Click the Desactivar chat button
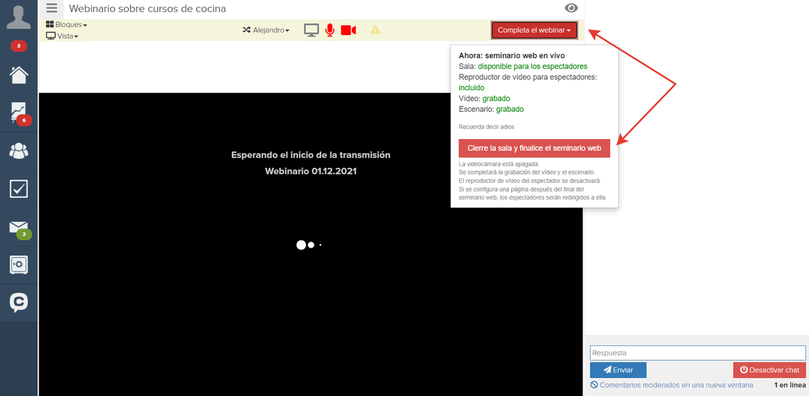 click(769, 370)
